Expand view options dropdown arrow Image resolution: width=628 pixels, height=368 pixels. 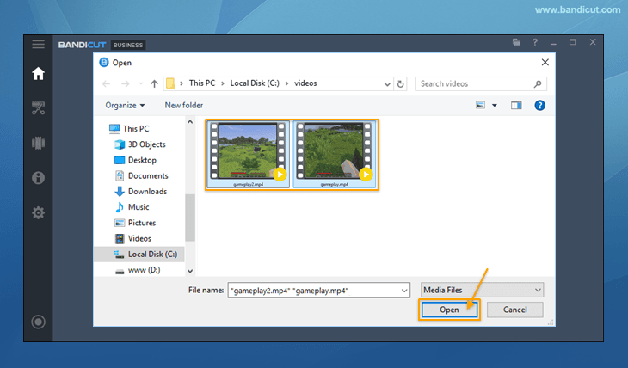pos(495,105)
